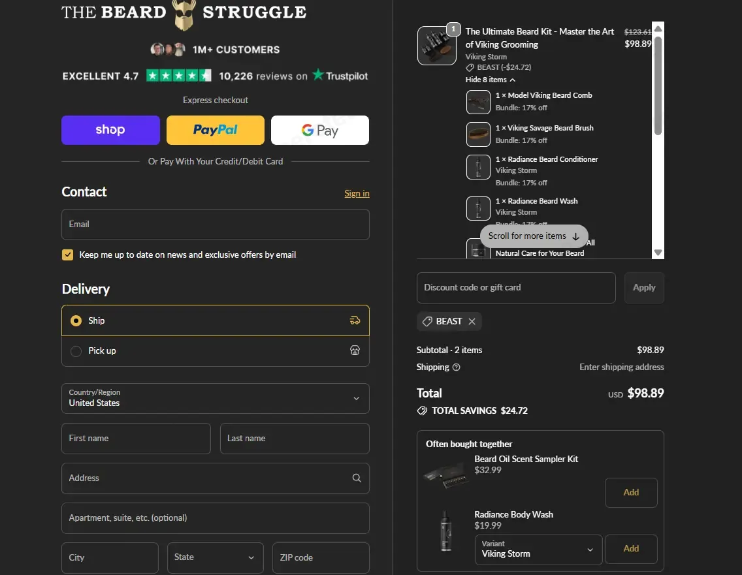Focus the Email input field
This screenshot has height=575, width=742.
click(x=216, y=225)
